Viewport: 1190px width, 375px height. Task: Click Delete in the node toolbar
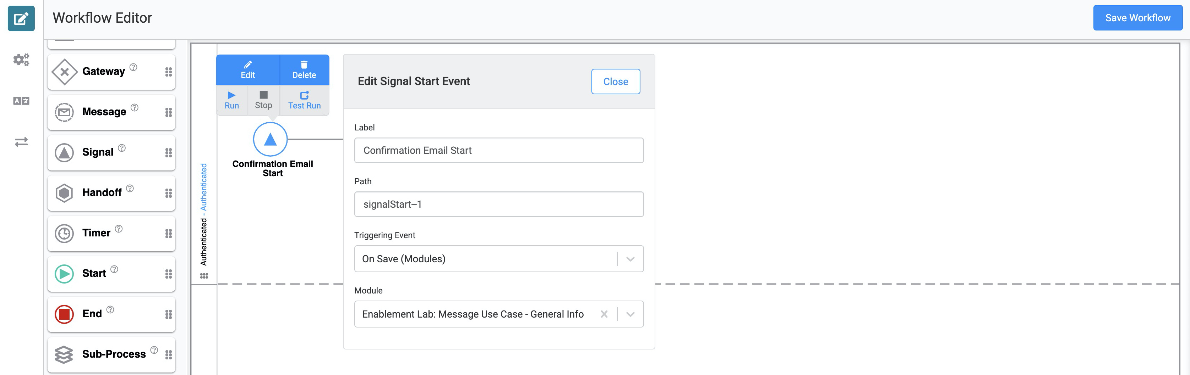click(x=304, y=70)
